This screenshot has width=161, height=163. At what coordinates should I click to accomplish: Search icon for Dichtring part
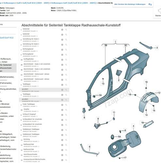tap(66, 140)
